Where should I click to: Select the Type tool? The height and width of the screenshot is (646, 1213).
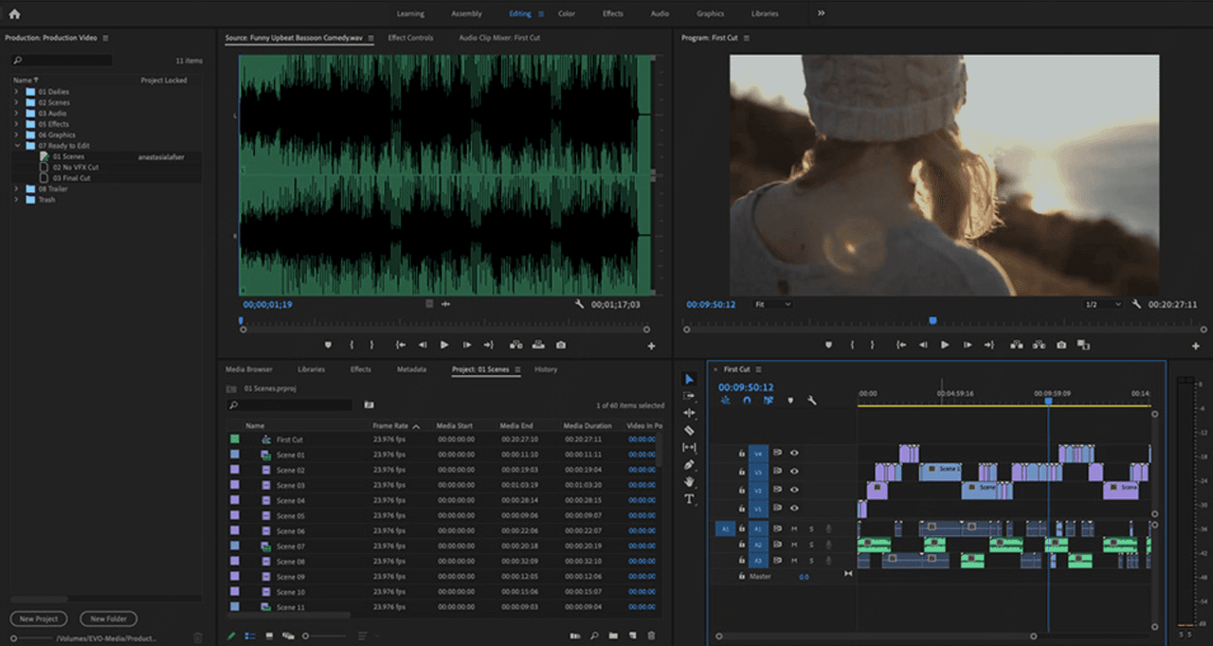tap(689, 499)
